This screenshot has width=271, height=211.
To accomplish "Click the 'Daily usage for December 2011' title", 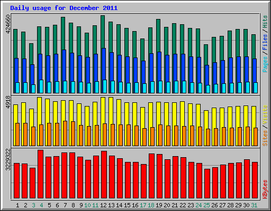I will 64,8.
